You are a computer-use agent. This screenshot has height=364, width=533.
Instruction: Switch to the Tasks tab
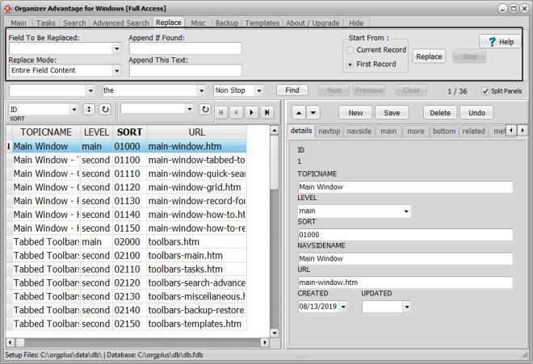(45, 23)
